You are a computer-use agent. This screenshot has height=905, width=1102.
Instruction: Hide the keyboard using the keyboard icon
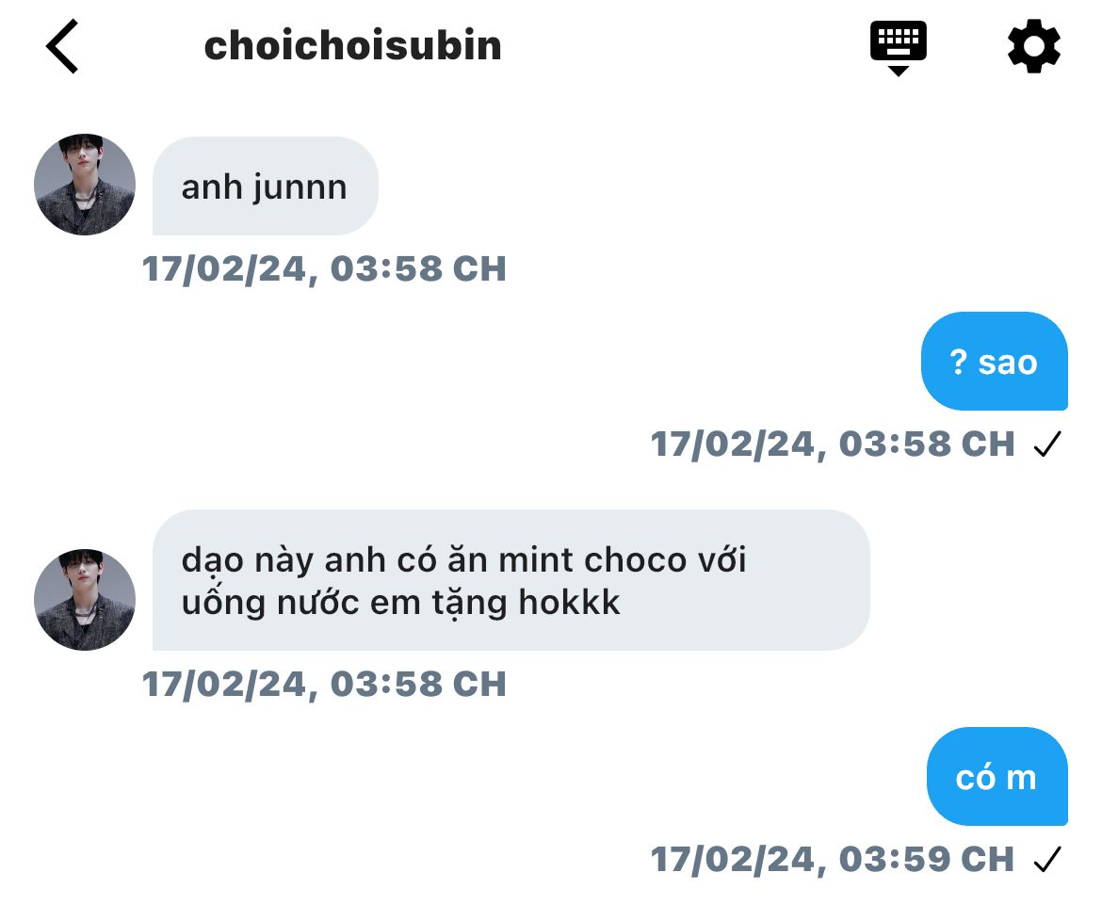[899, 48]
